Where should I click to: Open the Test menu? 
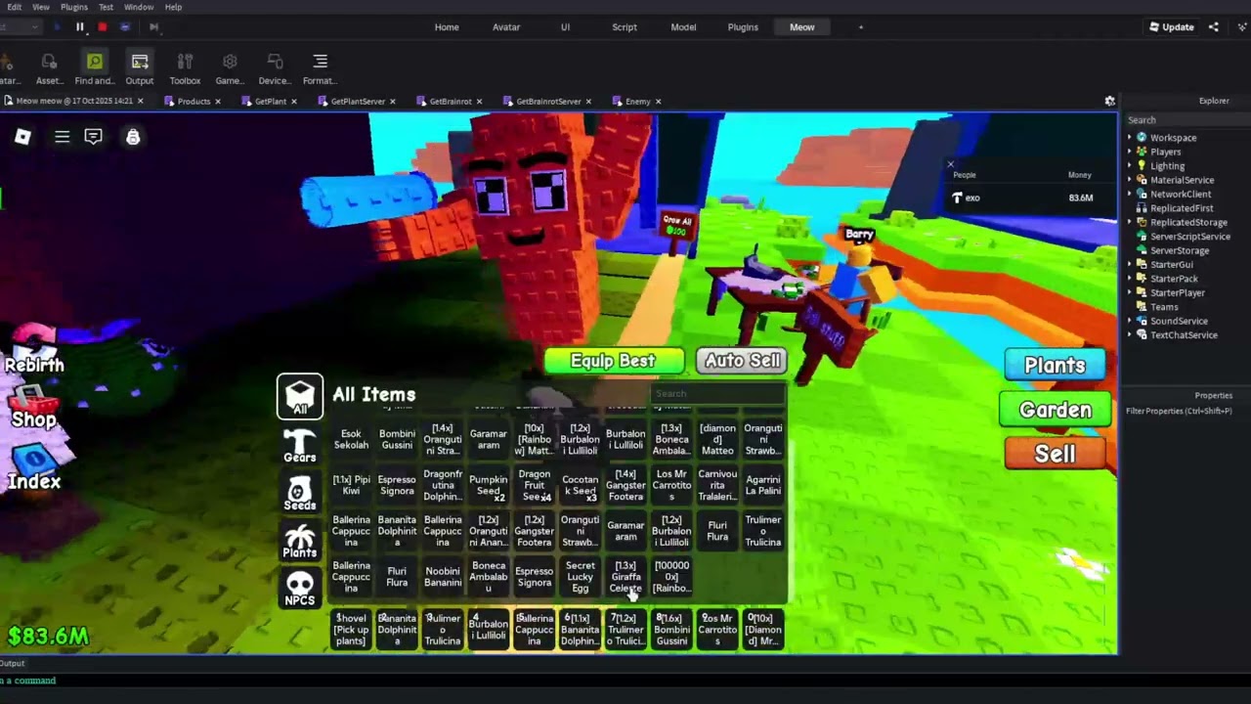[106, 7]
